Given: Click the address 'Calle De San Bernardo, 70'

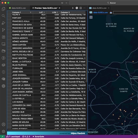Looking at the screenshot, I should point(73,109).
